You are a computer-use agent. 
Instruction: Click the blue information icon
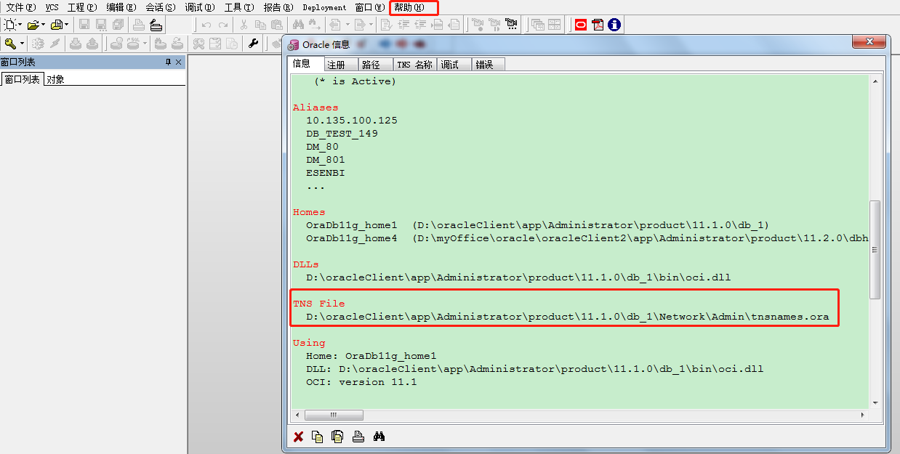tap(614, 25)
